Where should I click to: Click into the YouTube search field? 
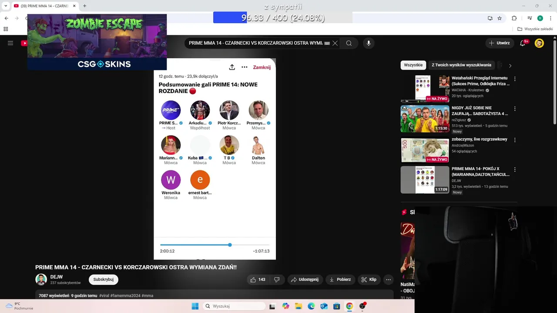[x=257, y=43]
